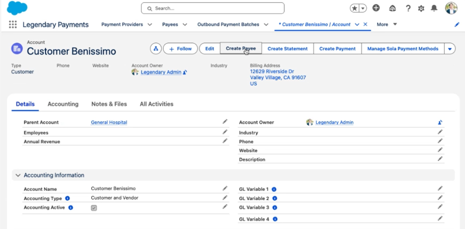Open the Setup gear icon
Image resolution: width=465 pixels, height=229 pixels.
[x=421, y=8]
